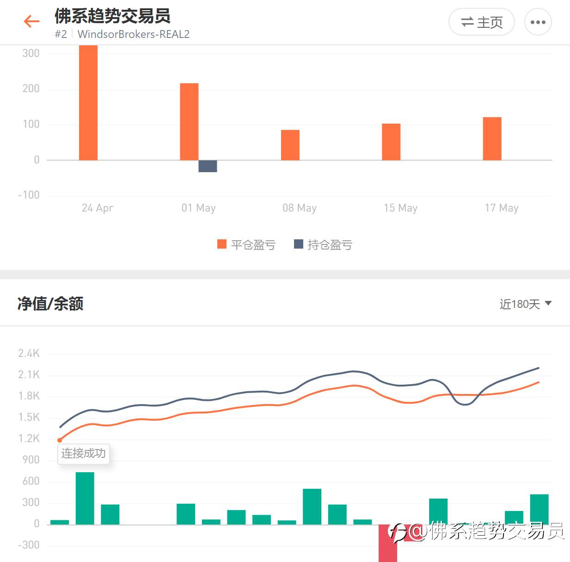Select the 08 May orange bar
This screenshot has height=562, width=570.
point(290,145)
